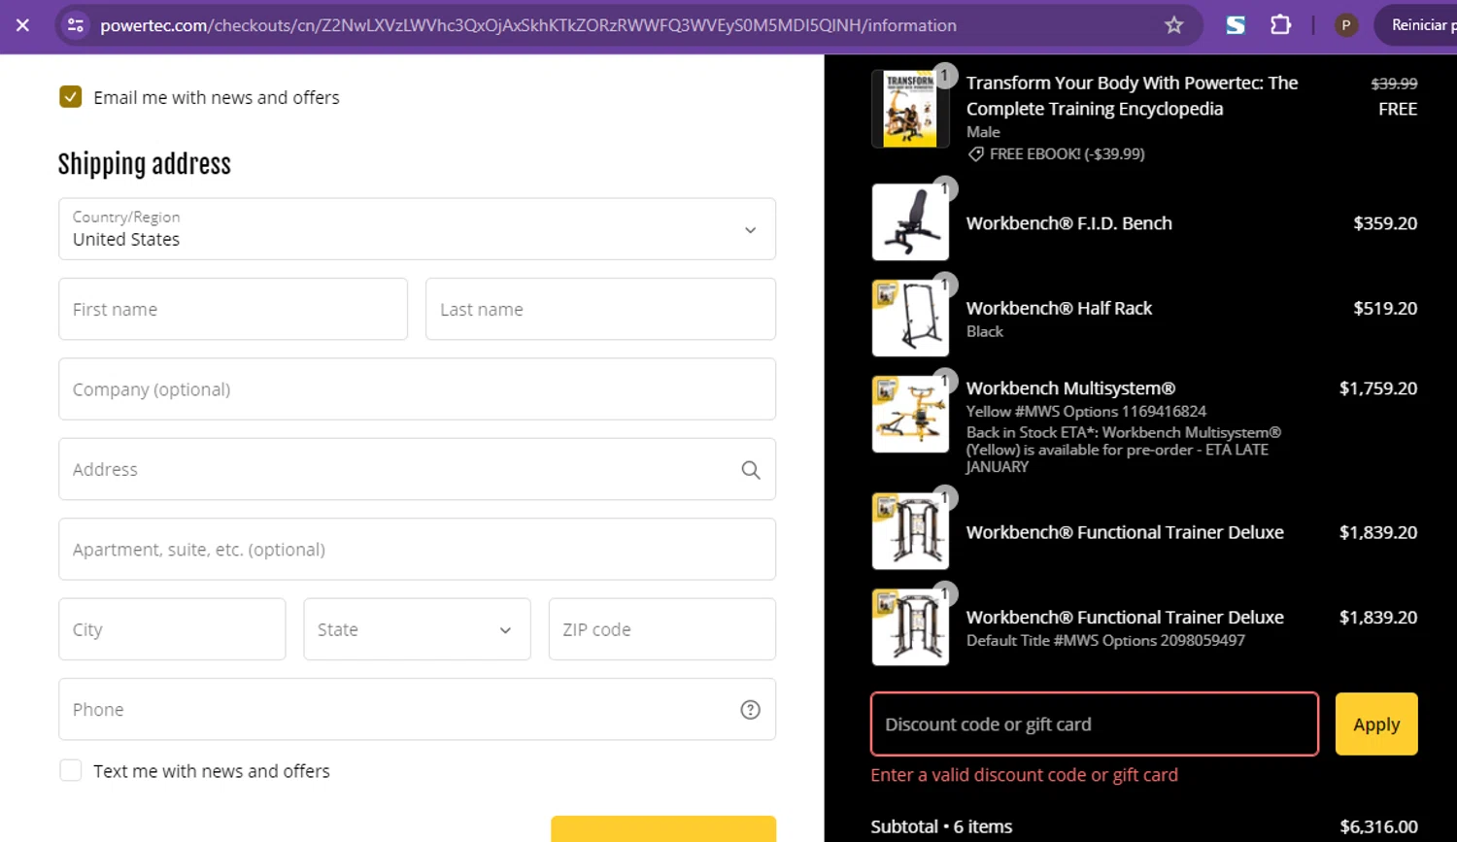1457x842 pixels.
Task: Click the F.I.D. Bench product thumbnail
Action: [x=910, y=222]
